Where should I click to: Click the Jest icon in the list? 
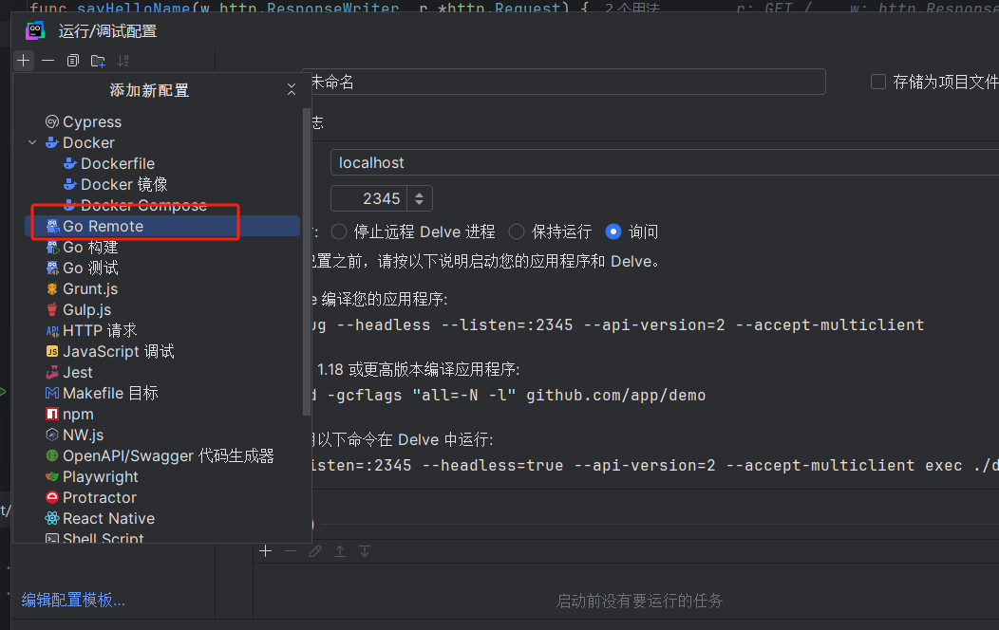[x=52, y=372]
